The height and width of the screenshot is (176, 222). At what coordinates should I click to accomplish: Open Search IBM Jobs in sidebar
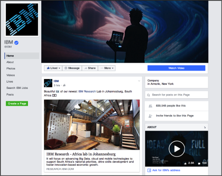coord(17,88)
